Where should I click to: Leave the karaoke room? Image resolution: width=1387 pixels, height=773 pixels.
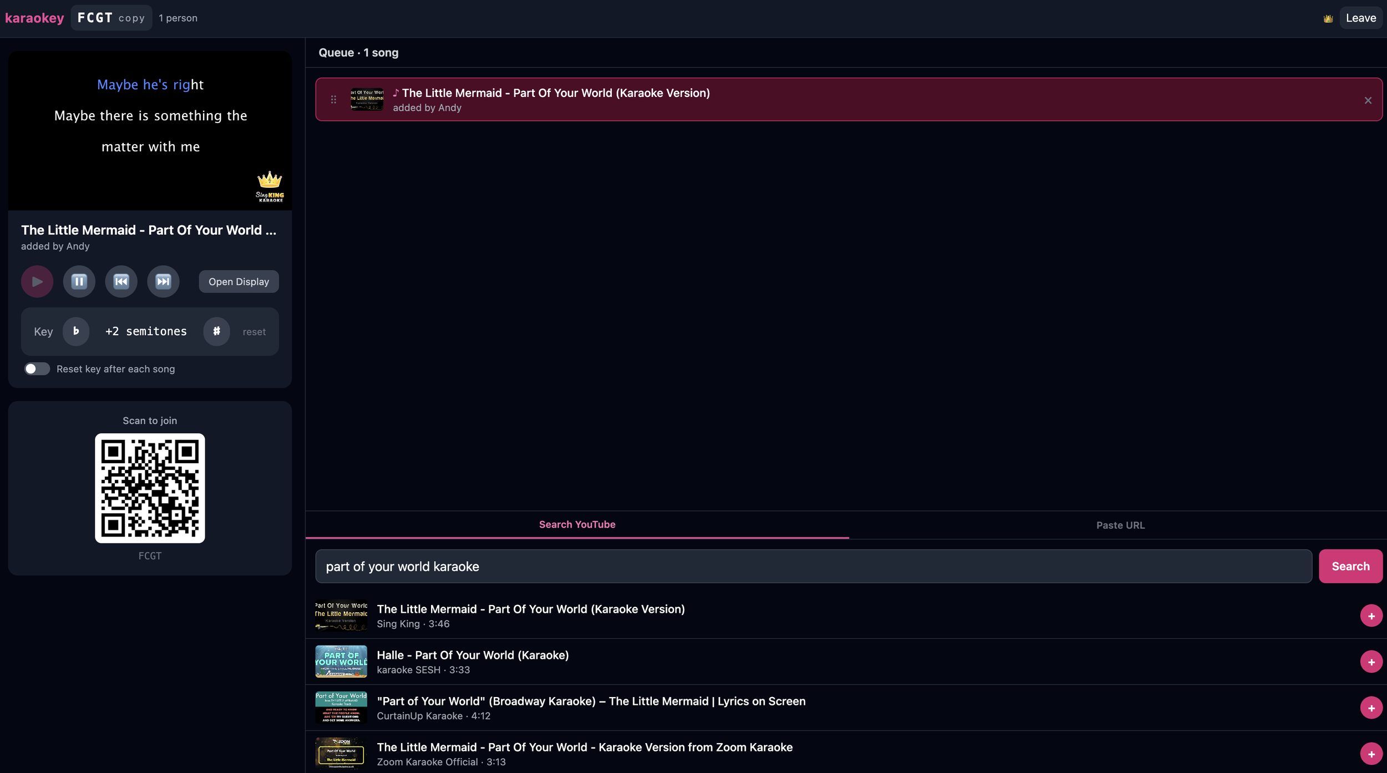pos(1361,18)
